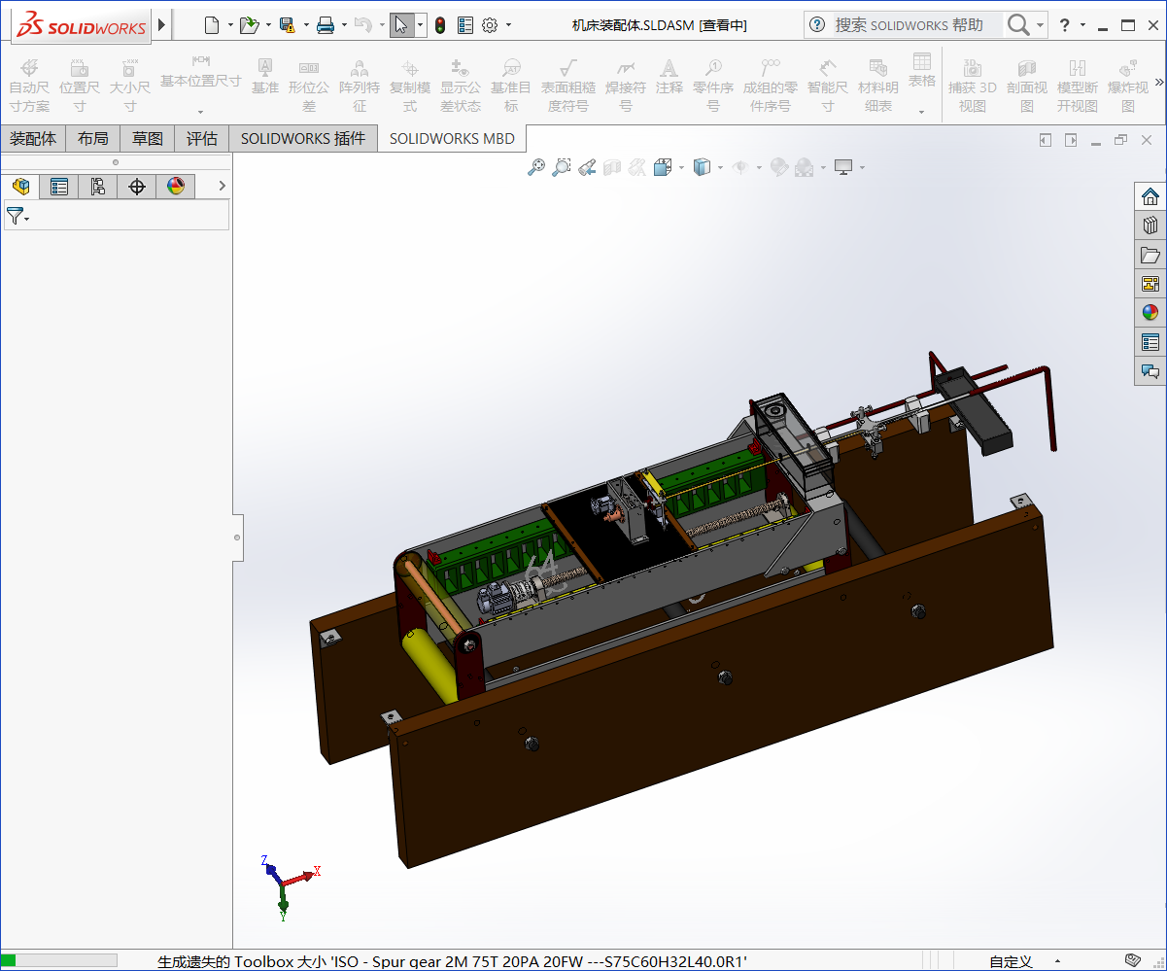Click the 爆炸视图 tool
The image size is (1167, 971).
pos(1128,86)
